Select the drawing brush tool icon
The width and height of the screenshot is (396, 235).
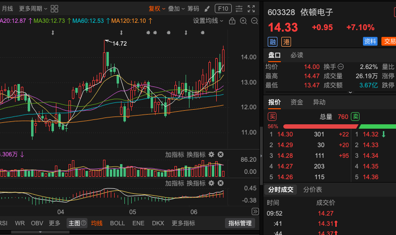point(207,9)
